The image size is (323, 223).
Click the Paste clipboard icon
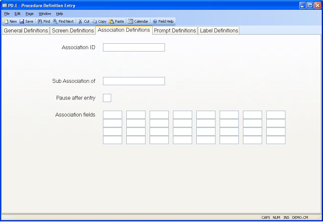coord(111,21)
